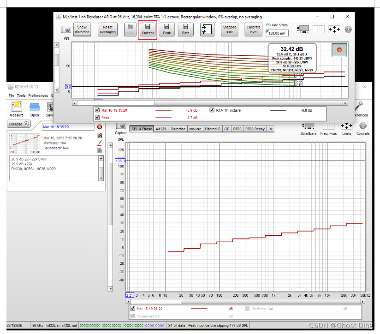Click the collapse chevron circle icon
This screenshot has width=380, height=334.
pos(26,124)
